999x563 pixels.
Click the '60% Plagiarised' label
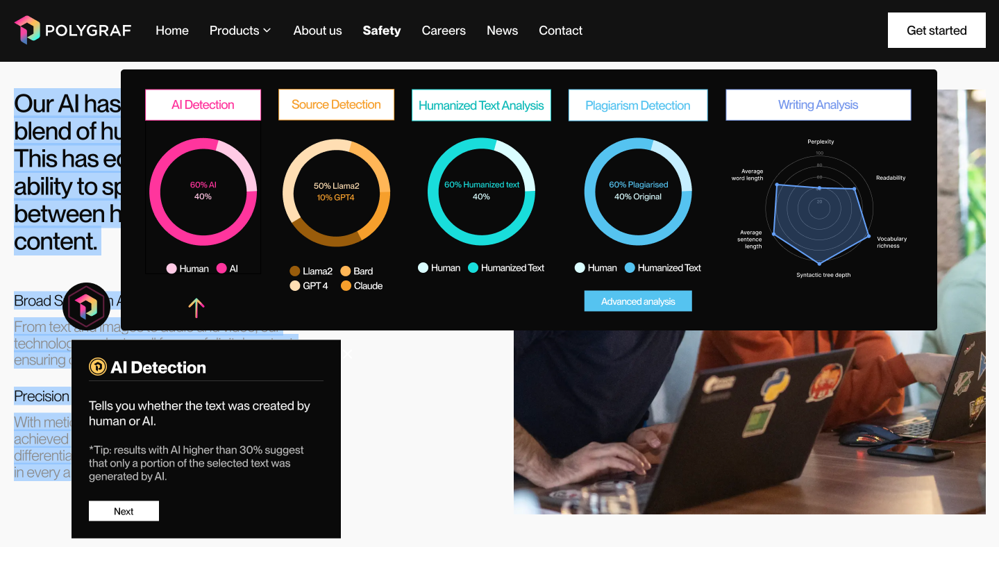point(639,185)
